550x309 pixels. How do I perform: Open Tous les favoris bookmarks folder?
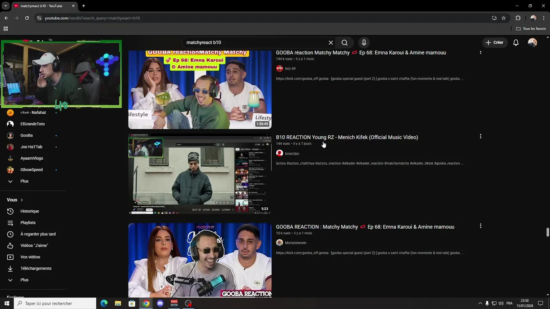tap(531, 29)
